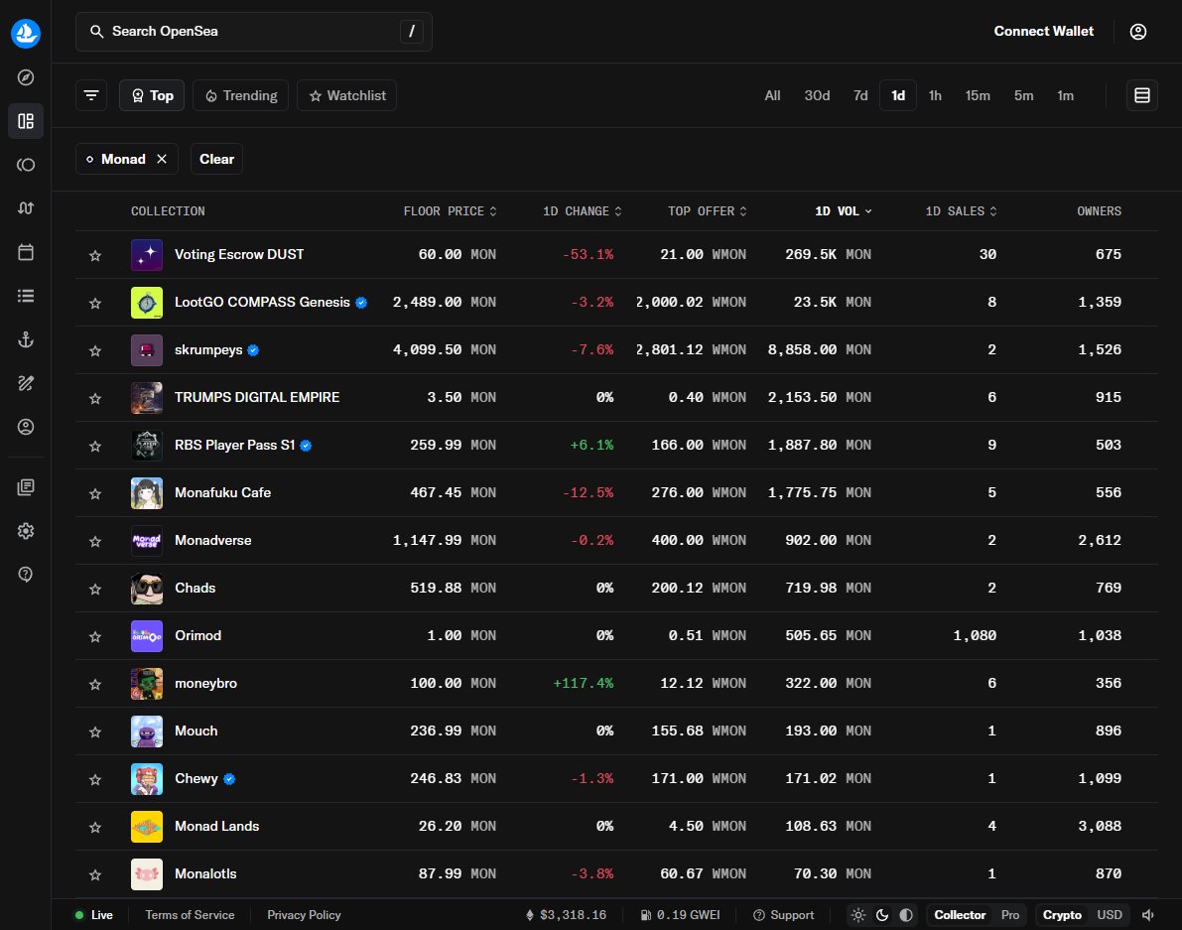Open Terms of Service link
Viewport: 1182px width, 930px height.
pyautogui.click(x=190, y=915)
